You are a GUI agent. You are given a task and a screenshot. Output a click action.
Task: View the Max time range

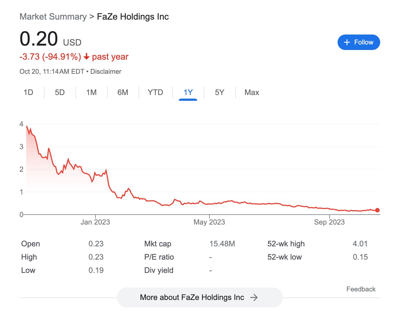tap(252, 92)
